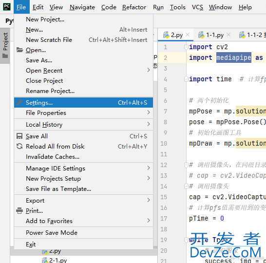Screen dimensions: 266x263
Task: Select Exit from the File menu
Action: click(83, 244)
